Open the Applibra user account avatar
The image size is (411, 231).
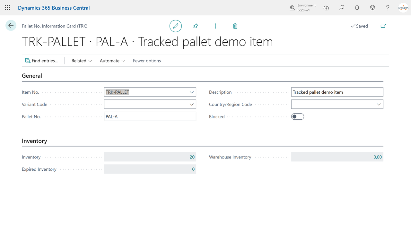click(x=403, y=8)
